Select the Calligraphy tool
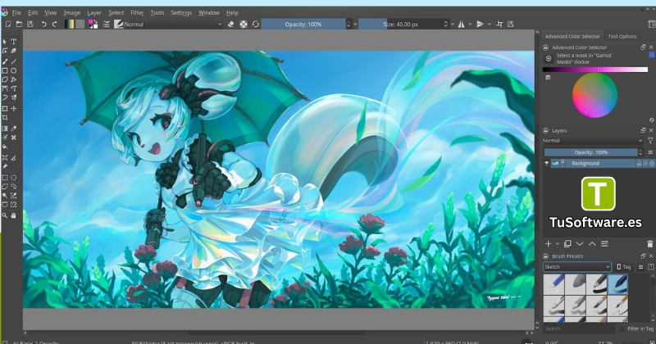Viewport: 656px width, 344px height. pyautogui.click(x=13, y=51)
